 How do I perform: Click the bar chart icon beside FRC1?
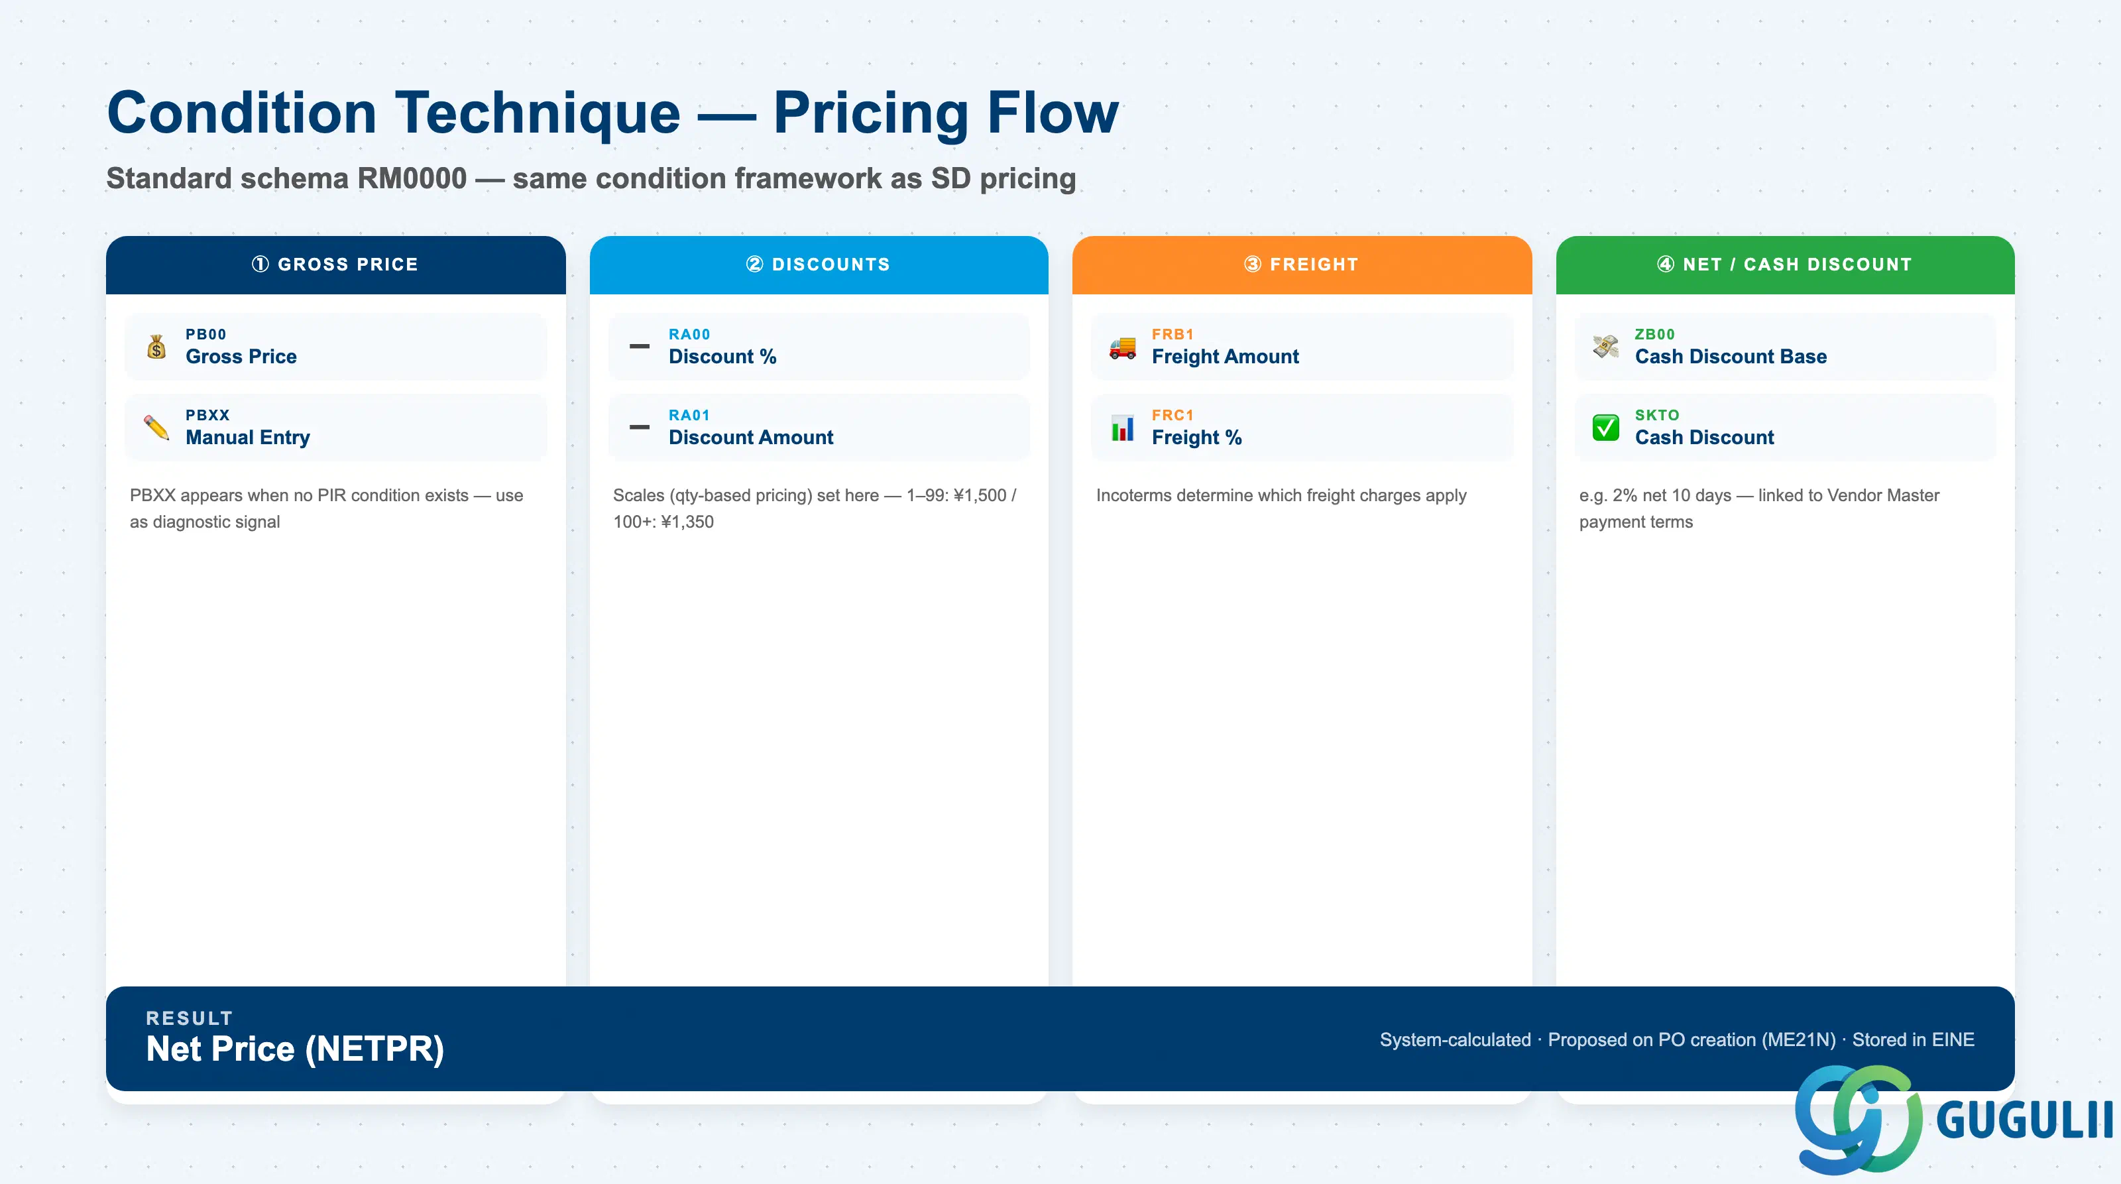(x=1122, y=428)
